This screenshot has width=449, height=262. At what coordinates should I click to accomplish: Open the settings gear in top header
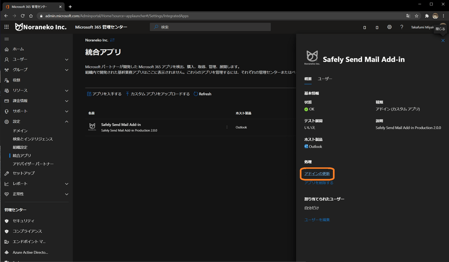tap(389, 27)
